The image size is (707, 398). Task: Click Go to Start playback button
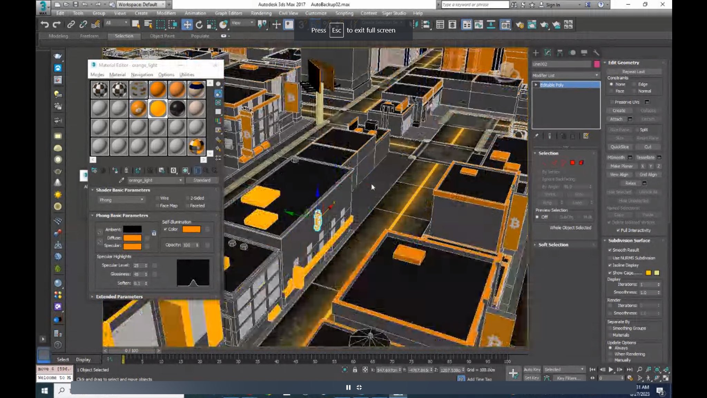coord(592,370)
